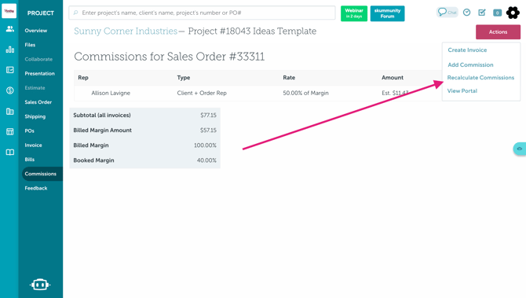Viewport: 526px width, 298px height.
Task: Click the Actions dropdown button
Action: point(499,32)
